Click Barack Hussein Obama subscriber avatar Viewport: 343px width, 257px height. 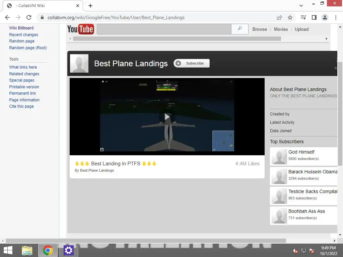pyautogui.click(x=279, y=176)
